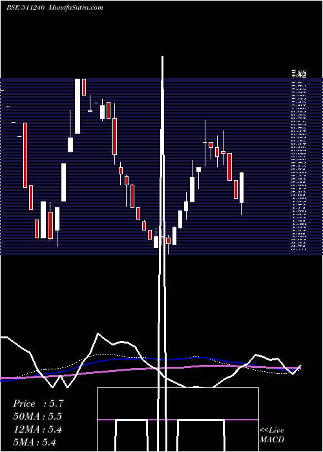
Task: Click the '<<Live MACD' label
Action: (x=272, y=435)
